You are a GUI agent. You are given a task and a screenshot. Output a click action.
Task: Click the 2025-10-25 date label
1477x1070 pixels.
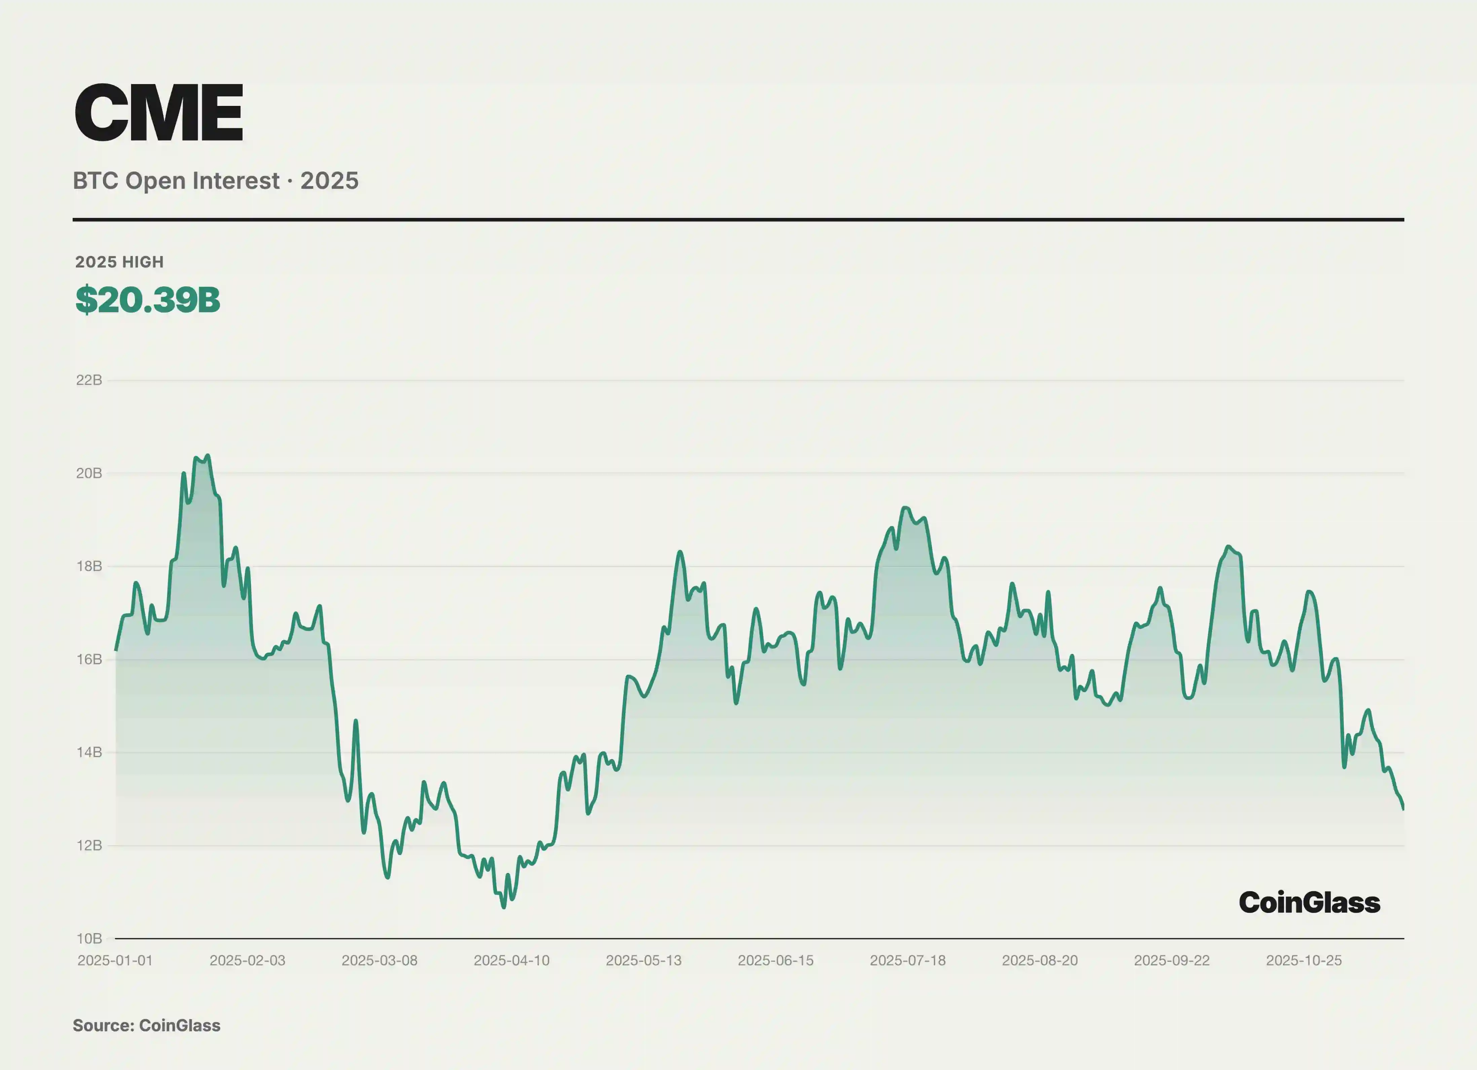click(1304, 961)
